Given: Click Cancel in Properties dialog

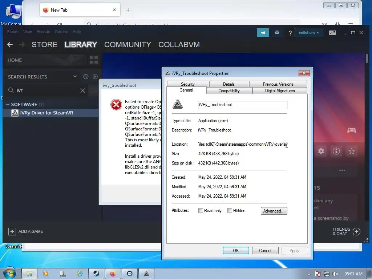Looking at the screenshot, I should tap(265, 251).
